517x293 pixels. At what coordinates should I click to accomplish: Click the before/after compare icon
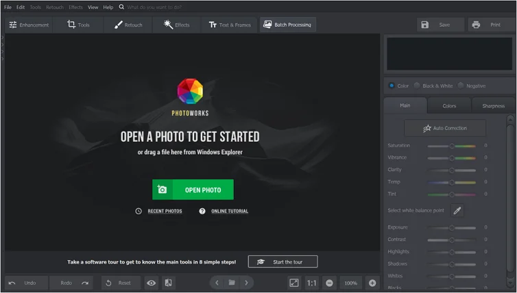click(168, 283)
